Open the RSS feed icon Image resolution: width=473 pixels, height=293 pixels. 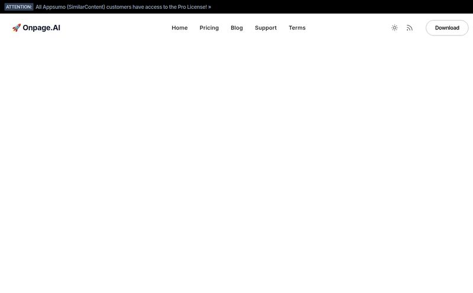pos(409,28)
